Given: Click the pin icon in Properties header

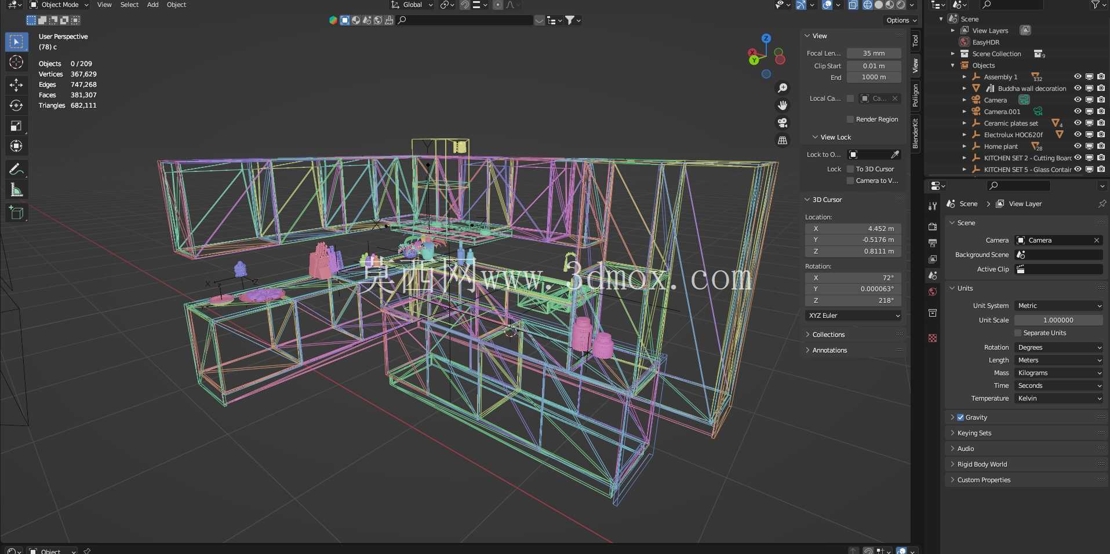Looking at the screenshot, I should pos(1102,204).
